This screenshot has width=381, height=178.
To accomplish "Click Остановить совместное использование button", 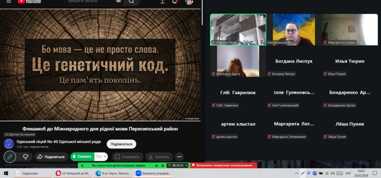I will (223, 165).
